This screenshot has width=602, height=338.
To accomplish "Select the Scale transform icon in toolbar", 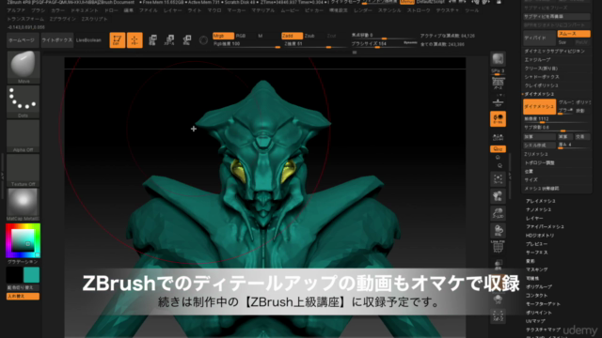I will point(169,39).
